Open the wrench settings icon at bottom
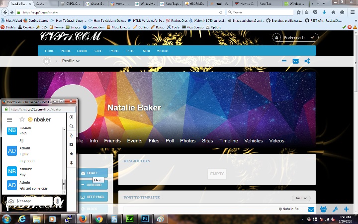The height and width of the screenshot is (224, 358). (x=335, y=210)
